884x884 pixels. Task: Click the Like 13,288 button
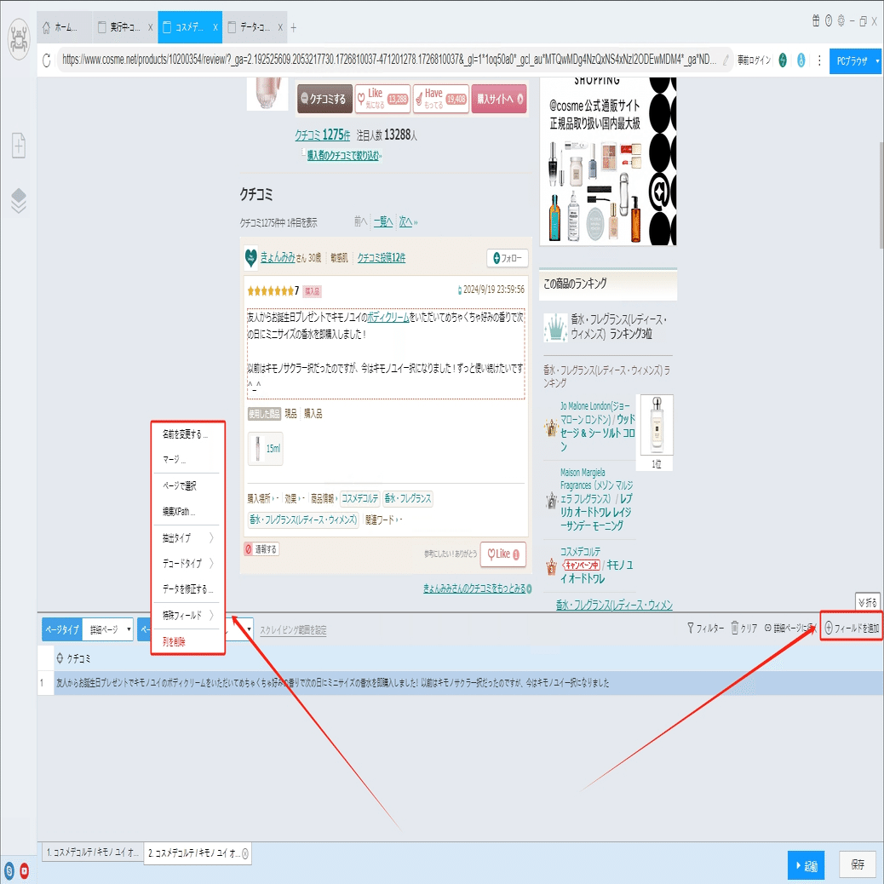tap(382, 99)
